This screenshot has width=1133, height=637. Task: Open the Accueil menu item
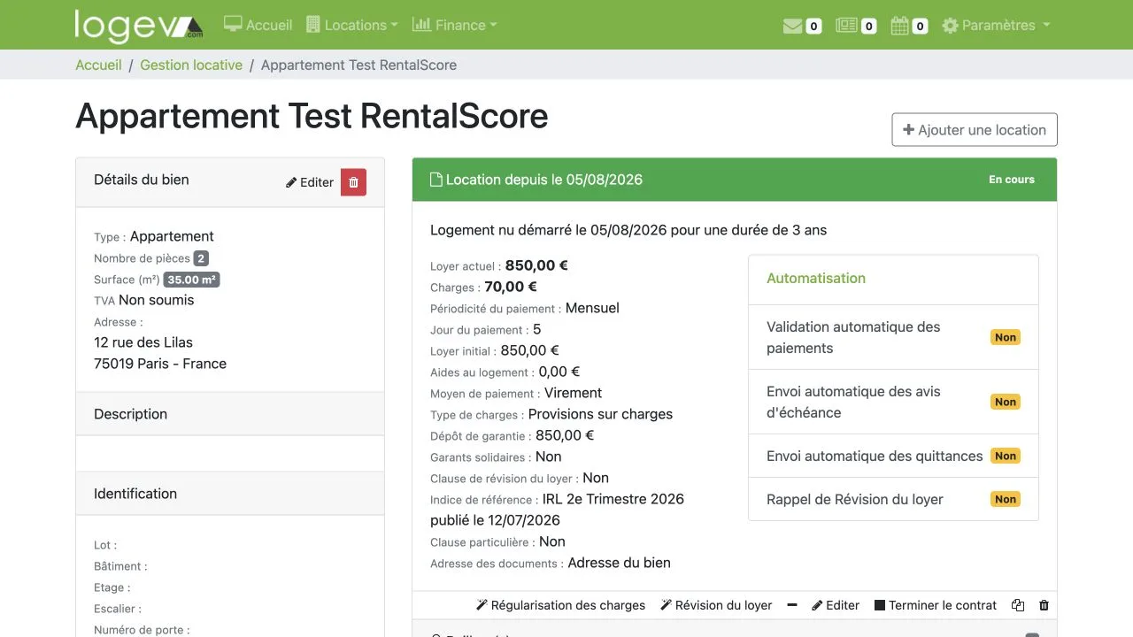pyautogui.click(x=258, y=25)
